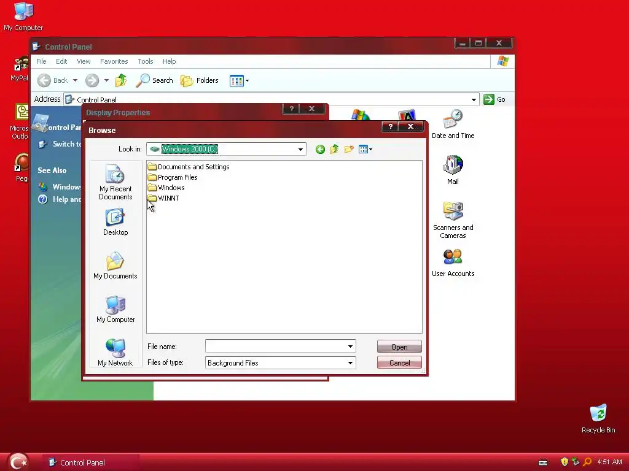
Task: Click Up folder icon in Control Panel
Action: coord(121,80)
